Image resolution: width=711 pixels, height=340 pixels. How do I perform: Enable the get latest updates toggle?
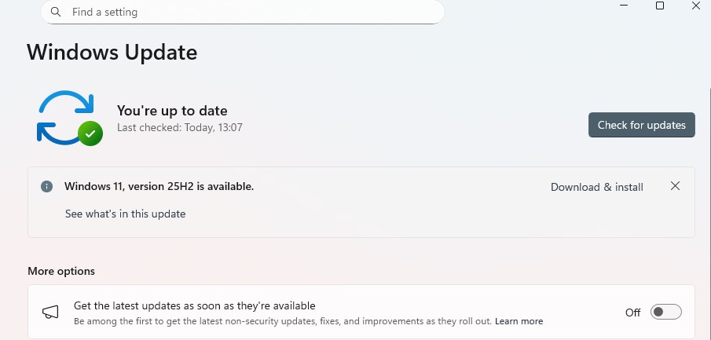[x=666, y=312]
